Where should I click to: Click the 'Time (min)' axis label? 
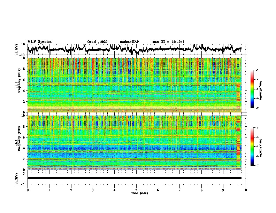tap(139, 193)
